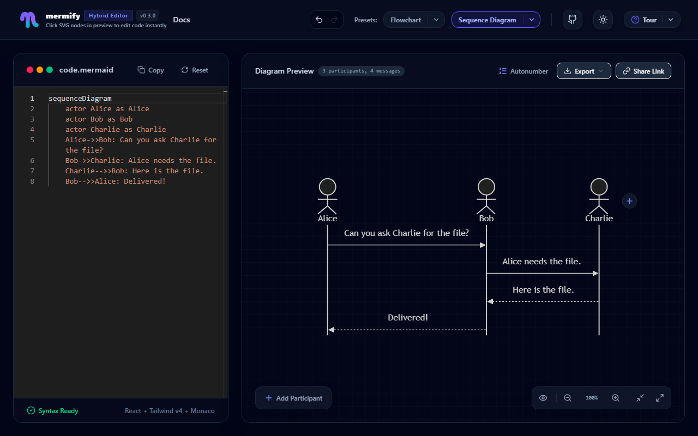
Task: Redo the last edit
Action: (x=334, y=20)
